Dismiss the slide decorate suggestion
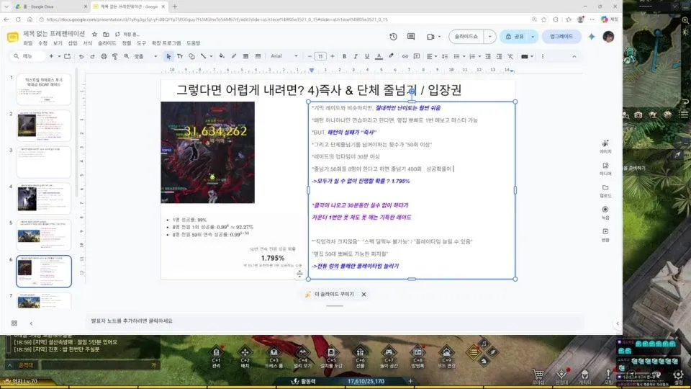The height and width of the screenshot is (389, 691). [363, 294]
